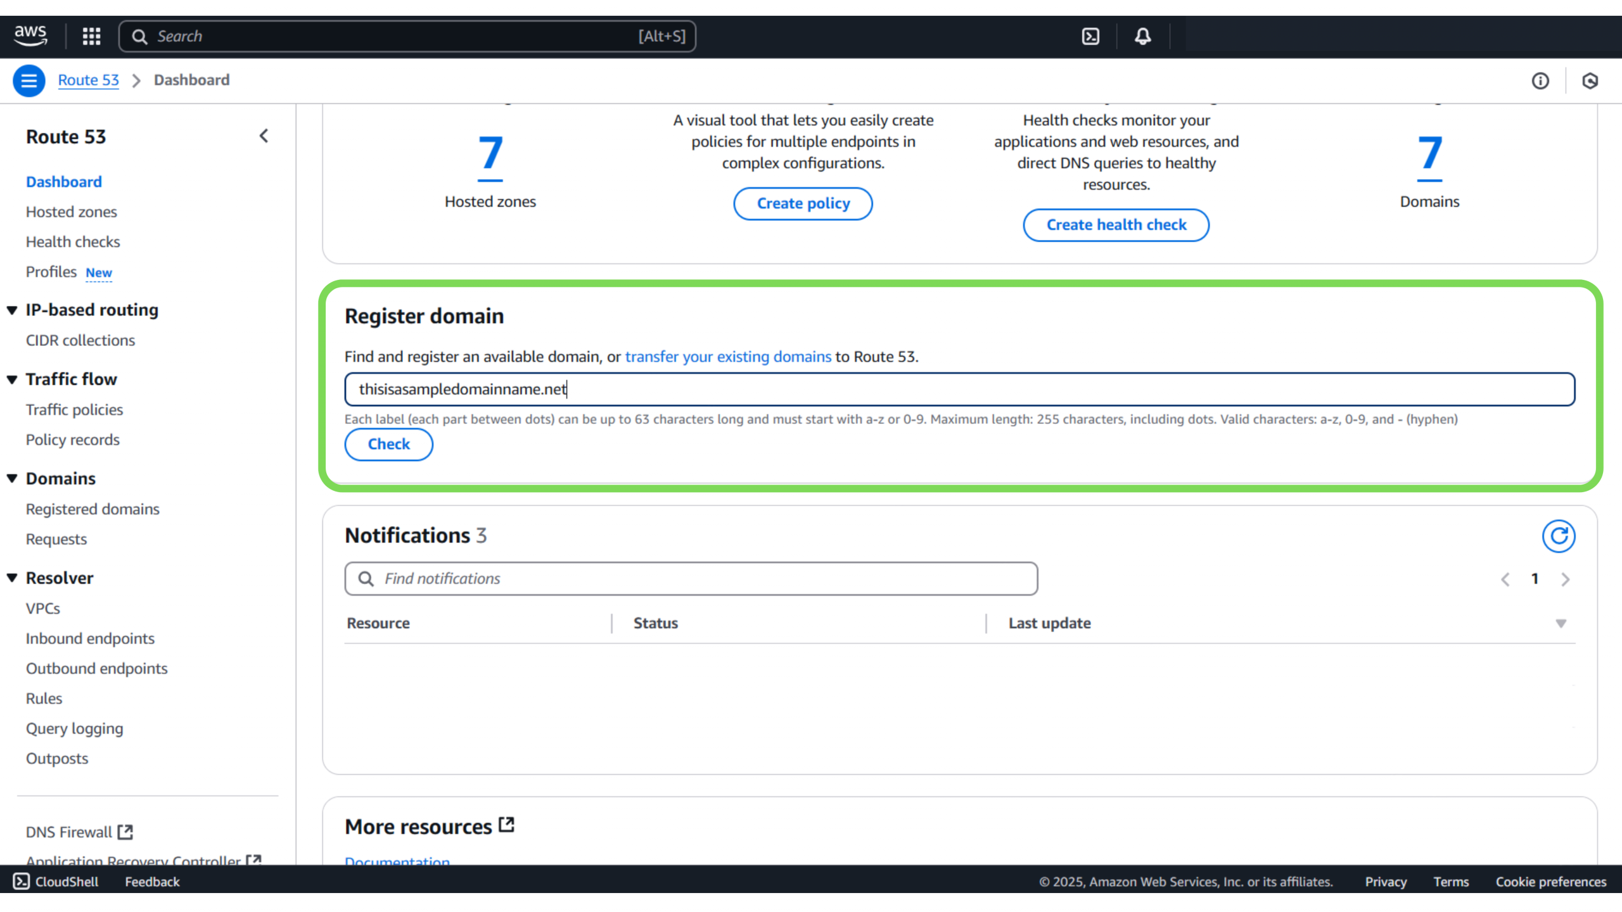
Task: Collapse the Resolver section
Action: coord(12,578)
